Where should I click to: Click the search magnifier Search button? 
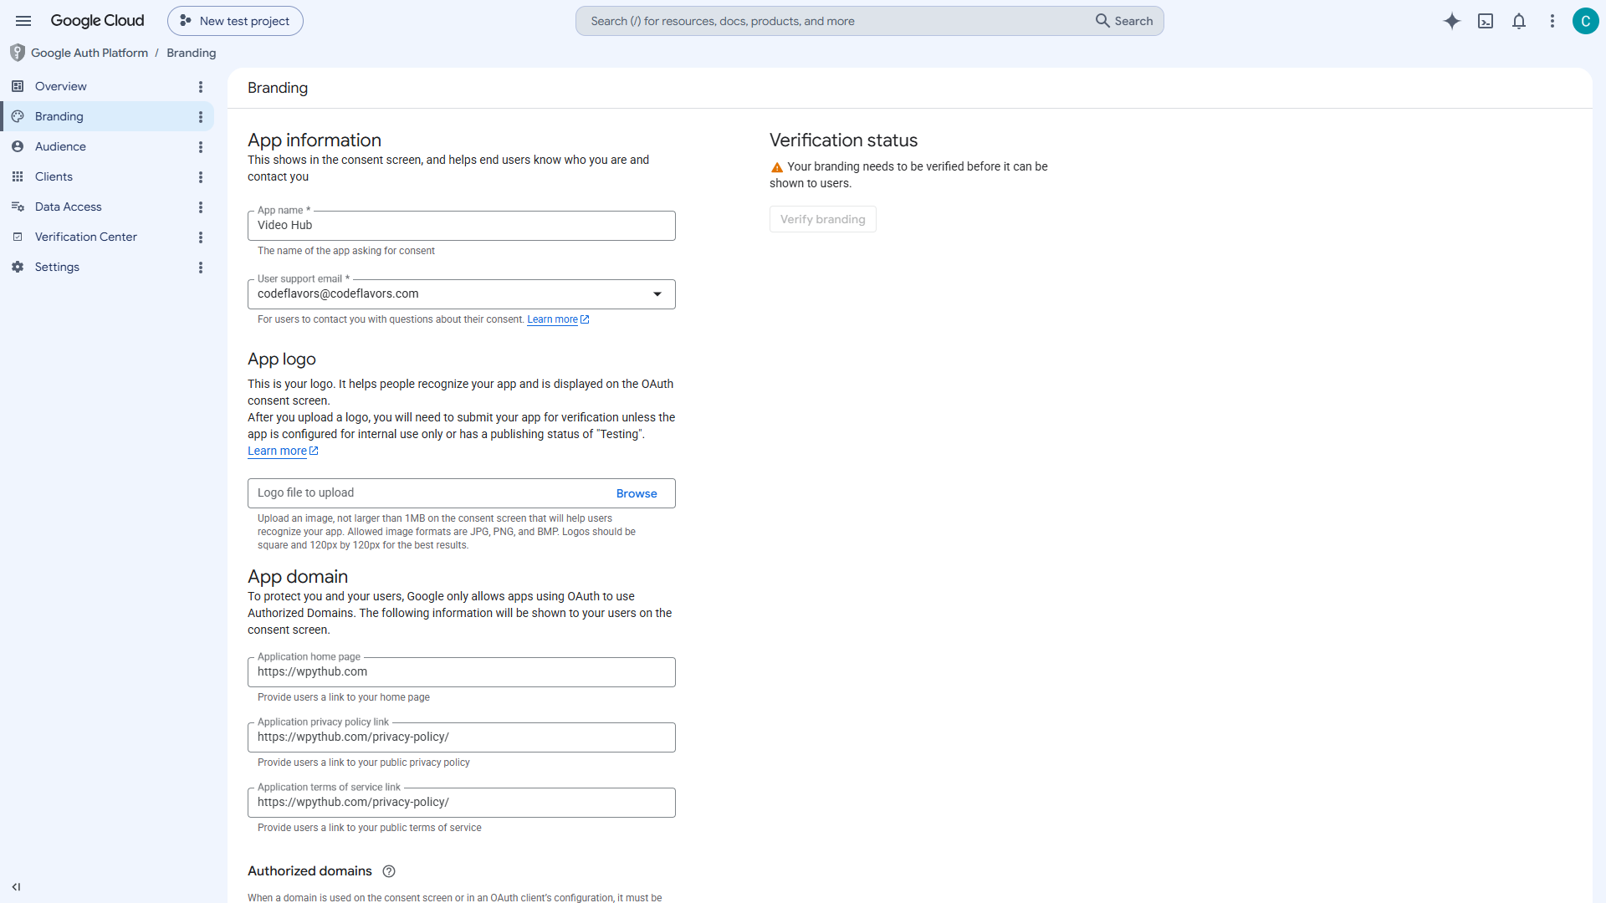pyautogui.click(x=1124, y=21)
